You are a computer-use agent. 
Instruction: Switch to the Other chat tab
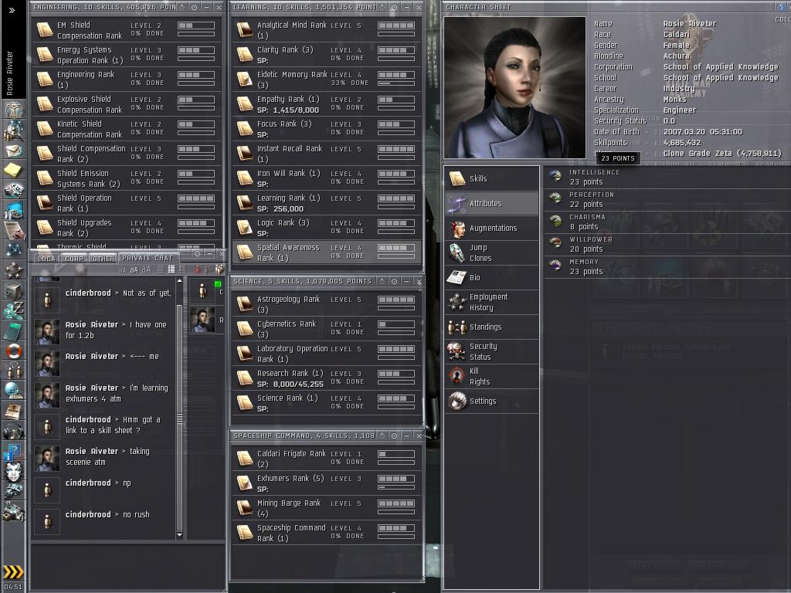[x=103, y=258]
